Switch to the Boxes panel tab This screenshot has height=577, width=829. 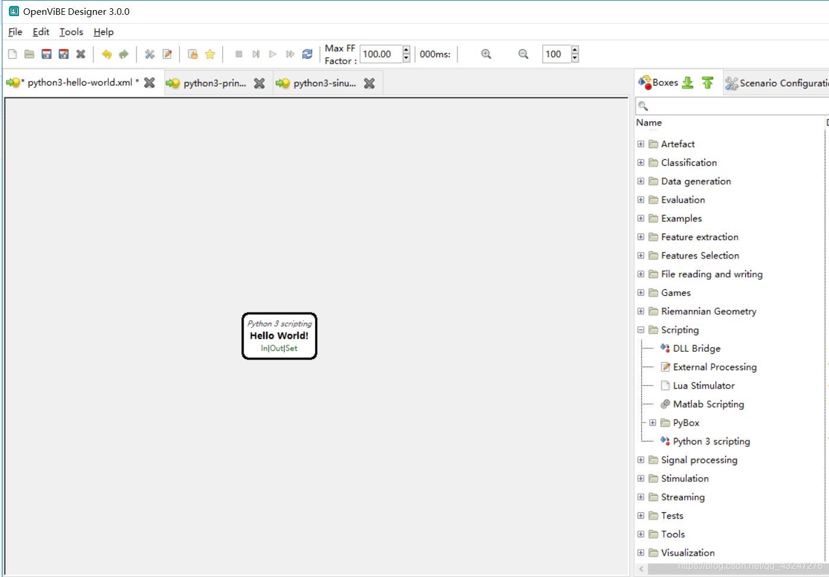pos(665,83)
